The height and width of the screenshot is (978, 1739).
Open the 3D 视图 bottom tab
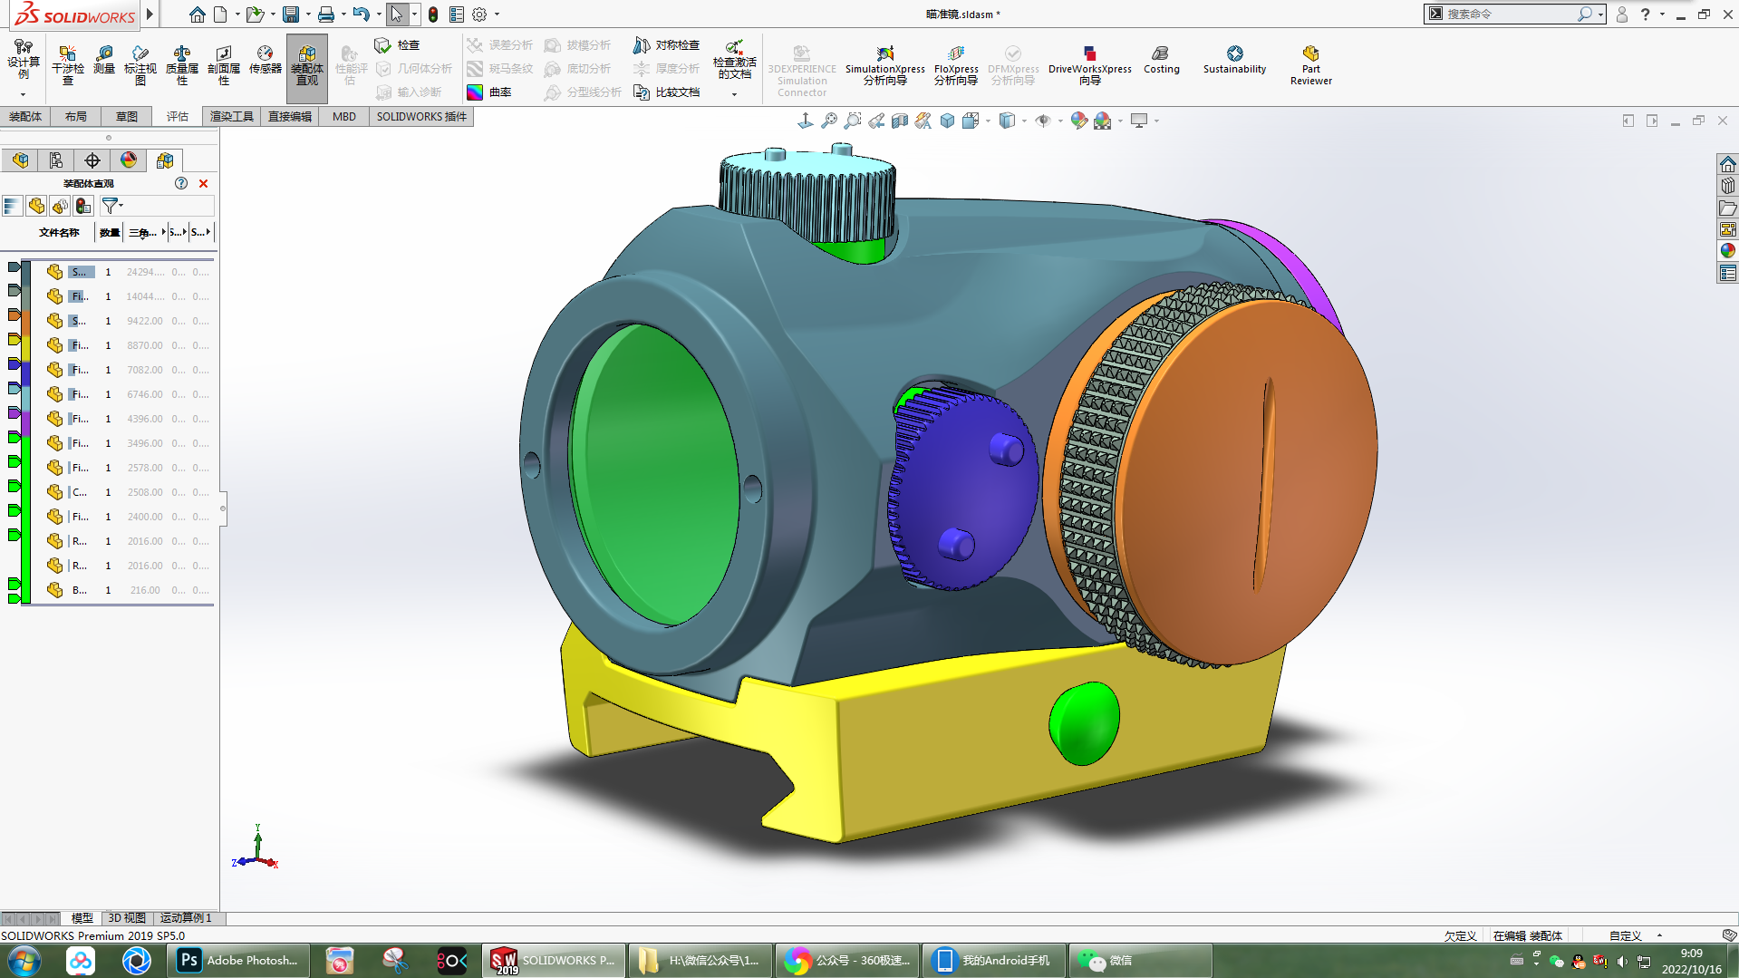(x=127, y=918)
